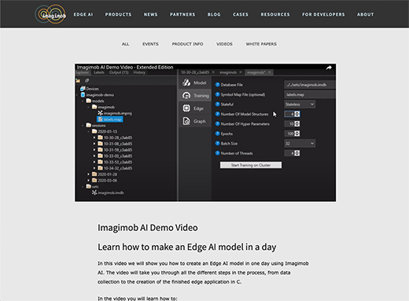This screenshot has width=409, height=301.
Task: Select the Devices tree node
Action: coord(90,89)
